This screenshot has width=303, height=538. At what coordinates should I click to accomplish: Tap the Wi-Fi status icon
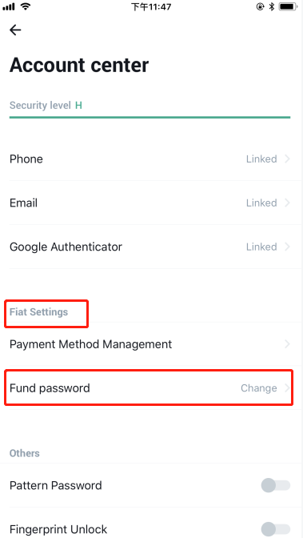coord(24,6)
